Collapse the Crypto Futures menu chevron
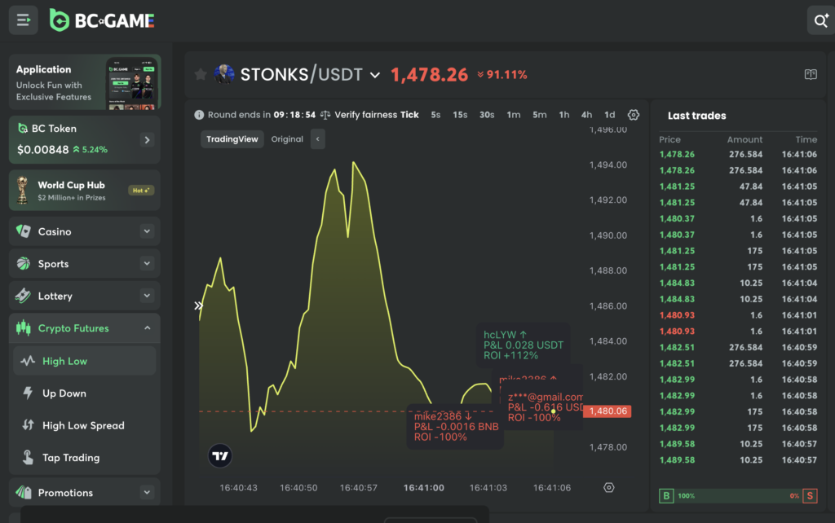The image size is (835, 523). [x=147, y=328]
